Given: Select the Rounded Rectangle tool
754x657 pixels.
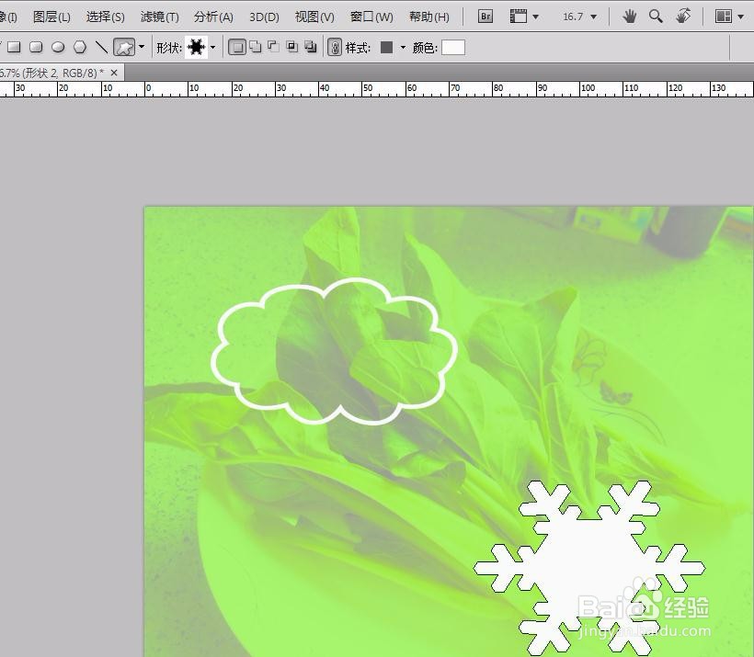Looking at the screenshot, I should coord(36,47).
